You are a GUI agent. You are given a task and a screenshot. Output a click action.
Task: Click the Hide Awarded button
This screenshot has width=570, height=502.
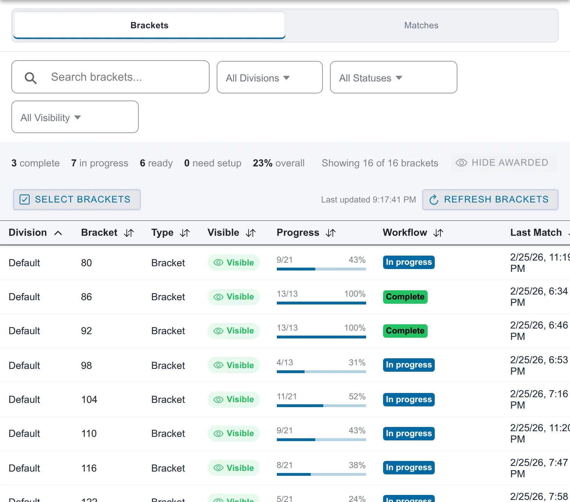(503, 163)
